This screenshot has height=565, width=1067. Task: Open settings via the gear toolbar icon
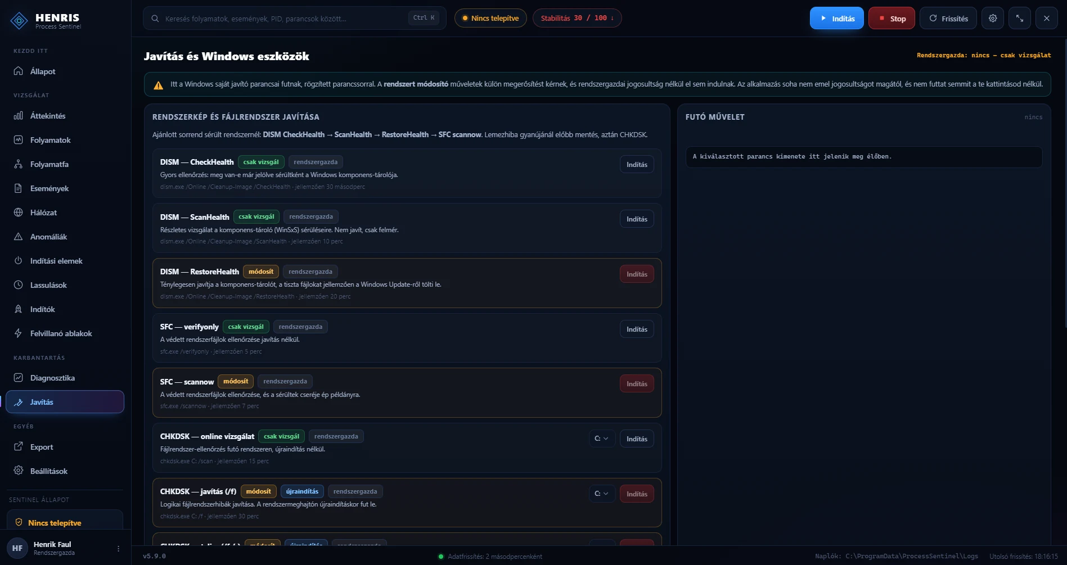coord(993,18)
